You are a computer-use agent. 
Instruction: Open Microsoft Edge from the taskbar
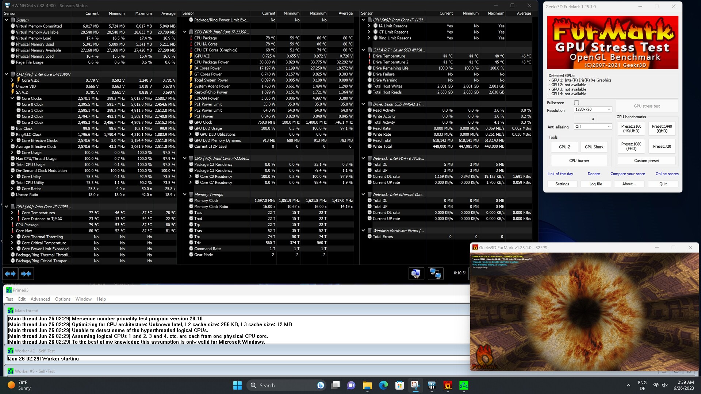coord(383,385)
